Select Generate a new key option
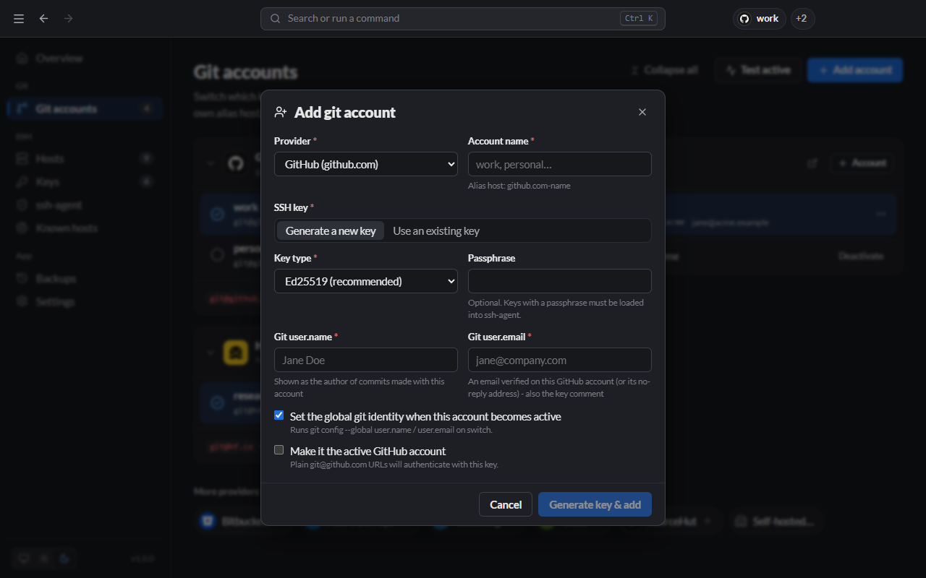This screenshot has height=578, width=926. (331, 230)
